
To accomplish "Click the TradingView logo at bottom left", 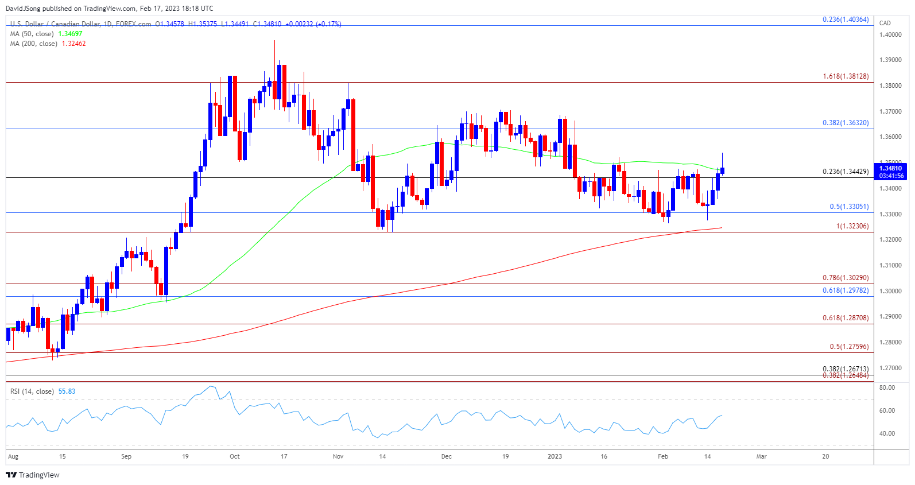I will click(x=33, y=475).
